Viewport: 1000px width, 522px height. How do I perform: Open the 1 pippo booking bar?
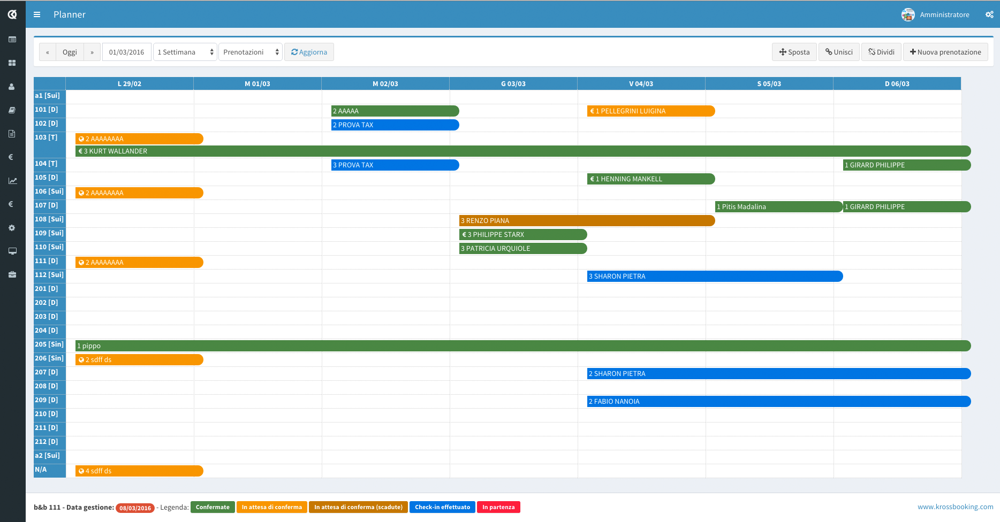tap(523, 346)
